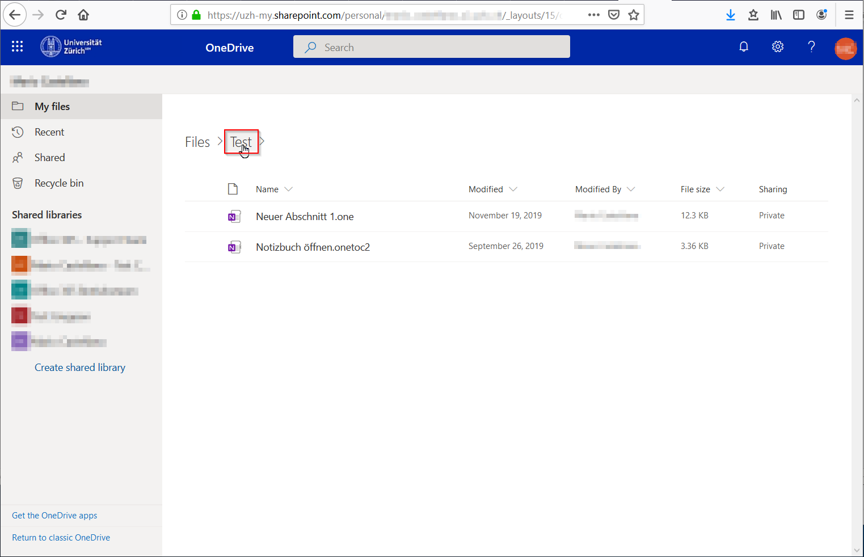Click the Universität Zürich logo
Screen dimensions: 864x557
(71, 47)
